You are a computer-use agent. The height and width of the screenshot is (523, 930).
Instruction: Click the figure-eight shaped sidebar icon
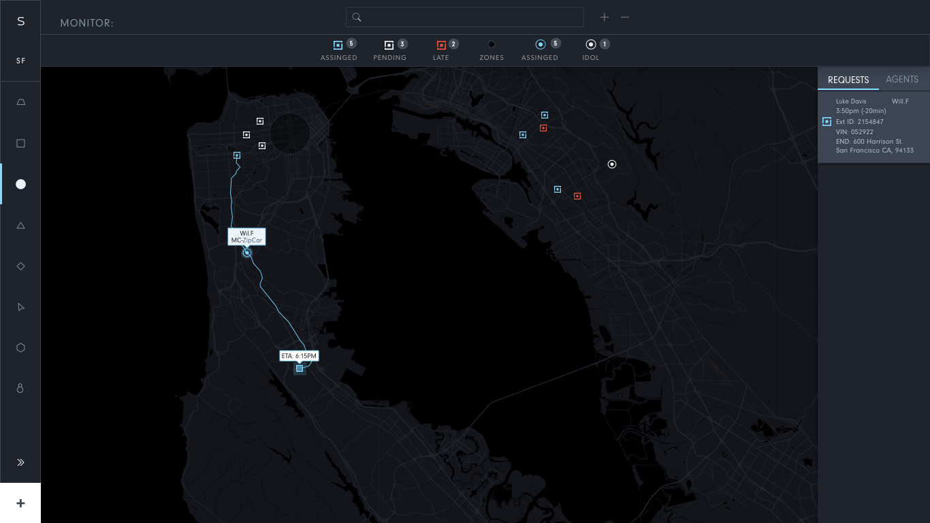(x=20, y=388)
